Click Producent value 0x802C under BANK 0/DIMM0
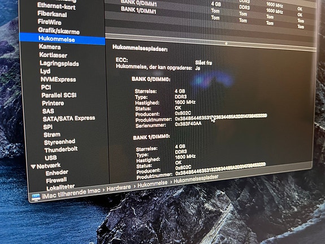Screen dimensions: 325x244 [x=183, y=113]
